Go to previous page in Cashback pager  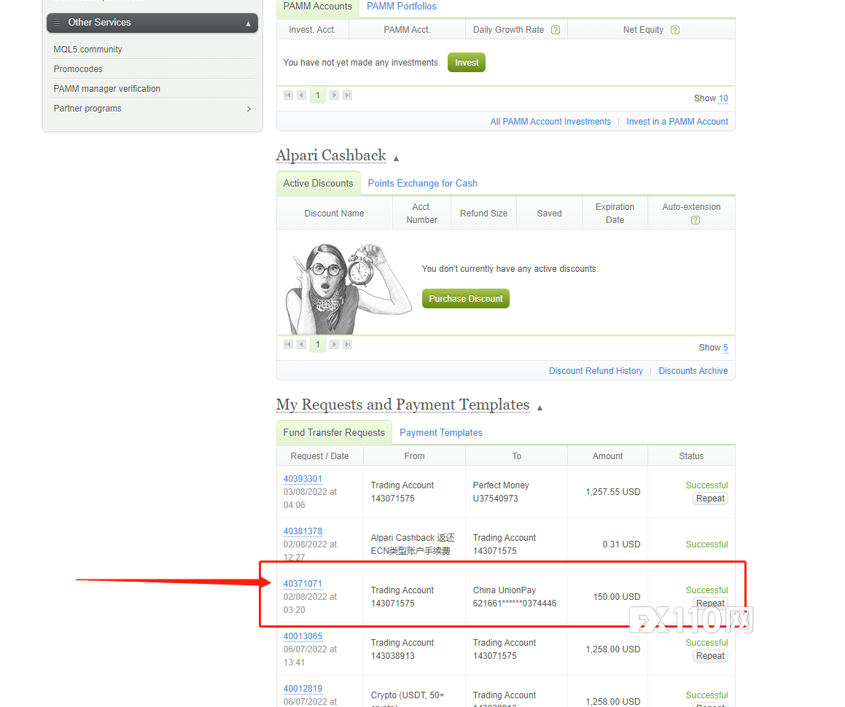[x=302, y=344]
